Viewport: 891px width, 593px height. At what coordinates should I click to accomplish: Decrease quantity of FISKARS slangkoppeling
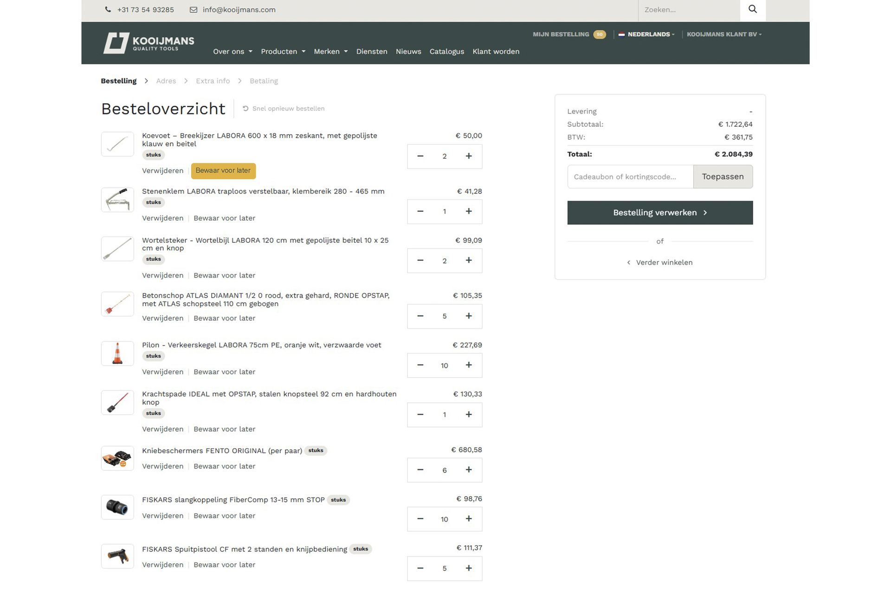click(x=420, y=519)
